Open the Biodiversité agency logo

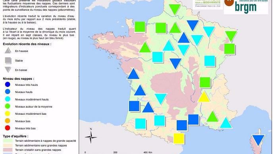(x=207, y=4)
